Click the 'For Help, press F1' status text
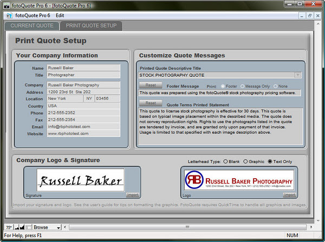 point(23,236)
